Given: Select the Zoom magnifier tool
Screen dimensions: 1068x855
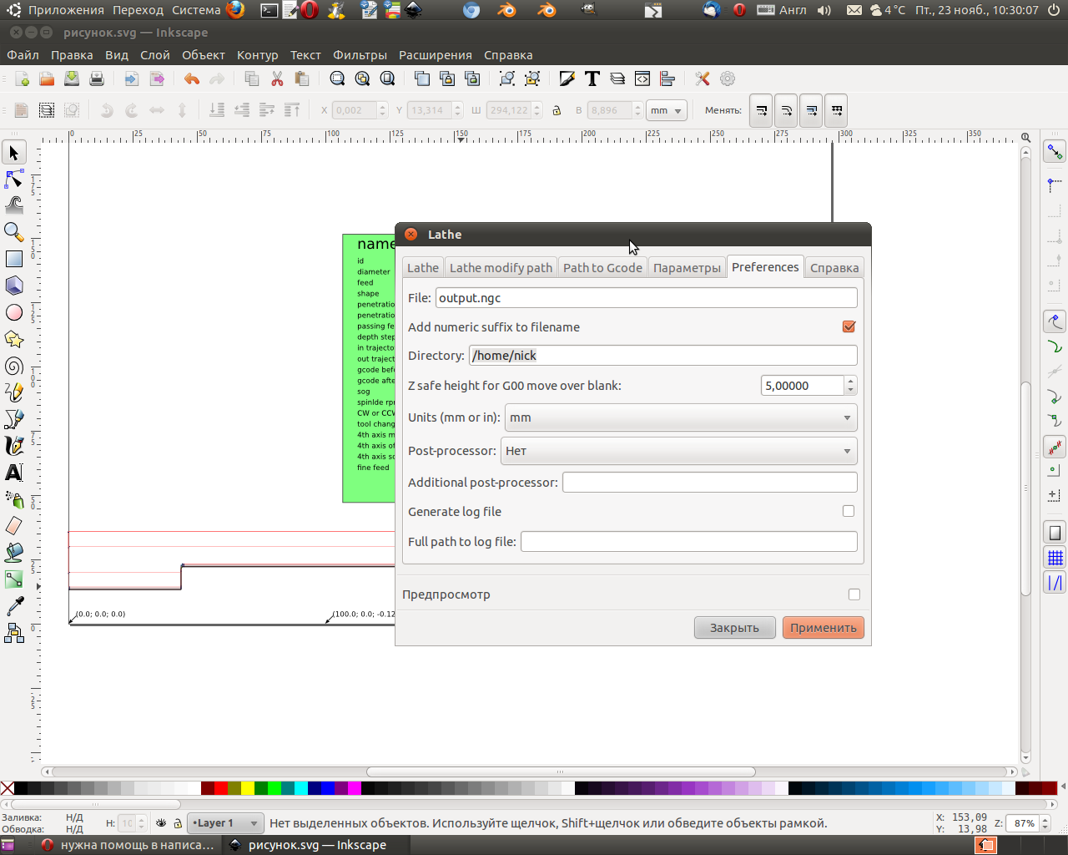Looking at the screenshot, I should click(14, 233).
